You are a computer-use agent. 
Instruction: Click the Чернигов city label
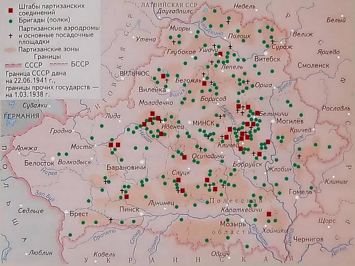tap(308, 239)
